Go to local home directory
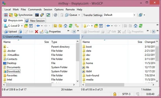The width and height of the screenshot is (161, 98). tap(65, 26)
